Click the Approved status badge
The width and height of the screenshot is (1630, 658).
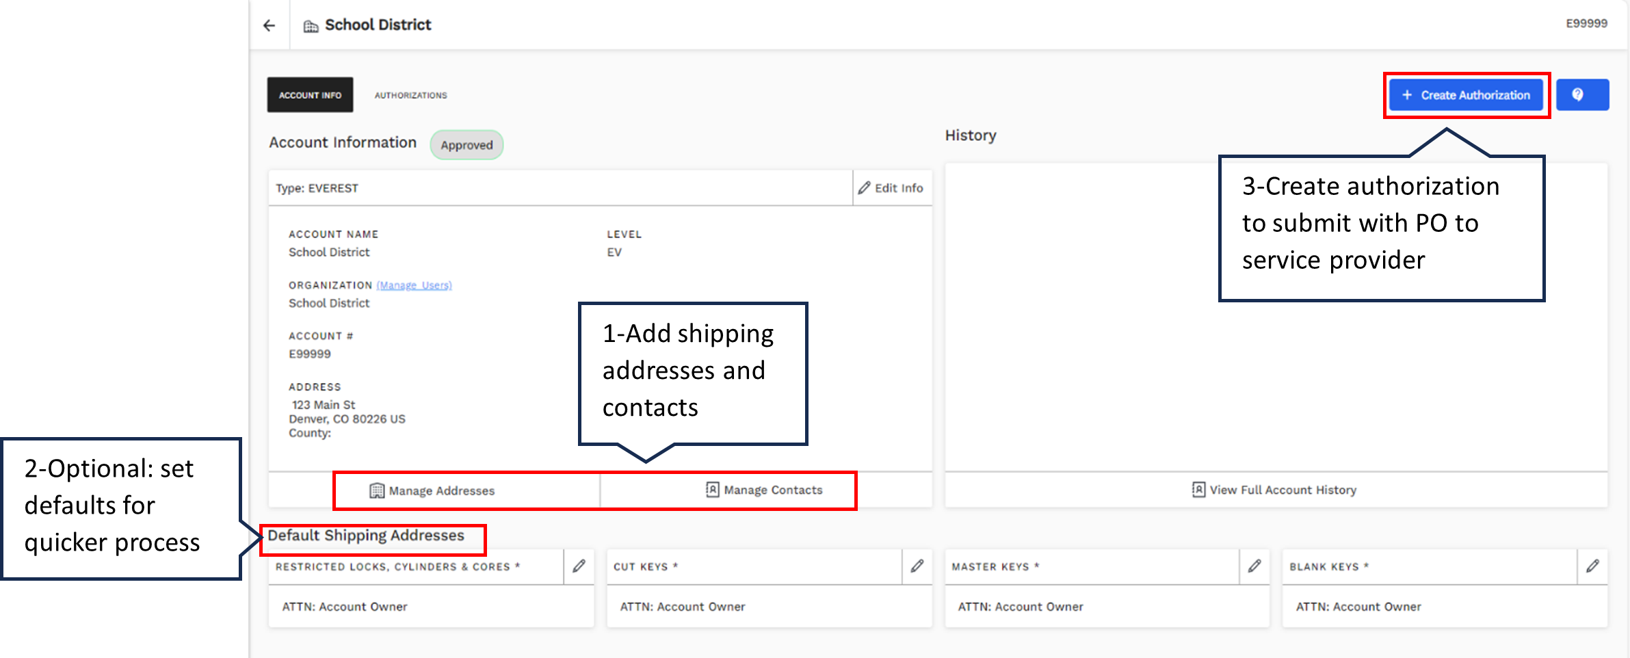tap(466, 144)
